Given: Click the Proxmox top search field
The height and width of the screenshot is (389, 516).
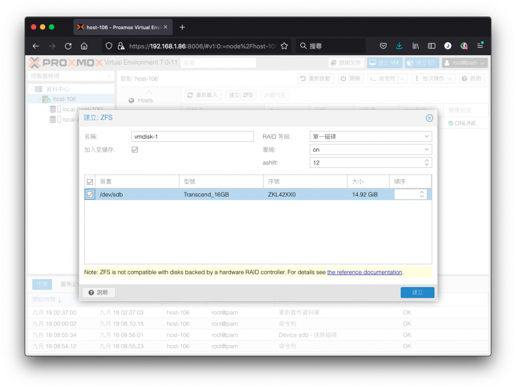Looking at the screenshot, I should [x=218, y=63].
